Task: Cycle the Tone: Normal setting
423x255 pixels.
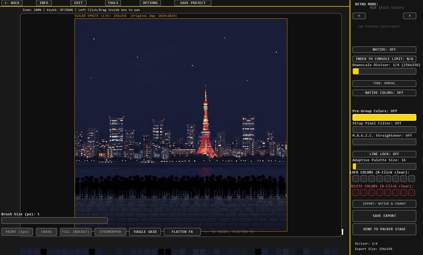Action: coord(384,84)
